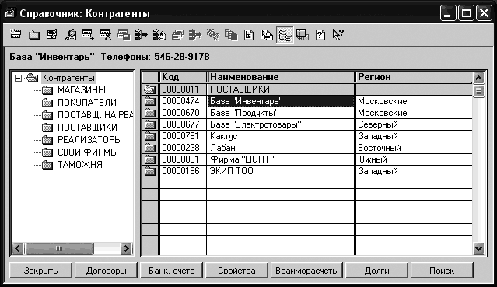
Task: Click the Description document toolbar icon
Action: point(249,34)
